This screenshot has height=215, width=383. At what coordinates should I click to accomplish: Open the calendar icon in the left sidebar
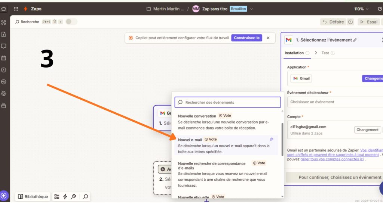(x=4, y=58)
